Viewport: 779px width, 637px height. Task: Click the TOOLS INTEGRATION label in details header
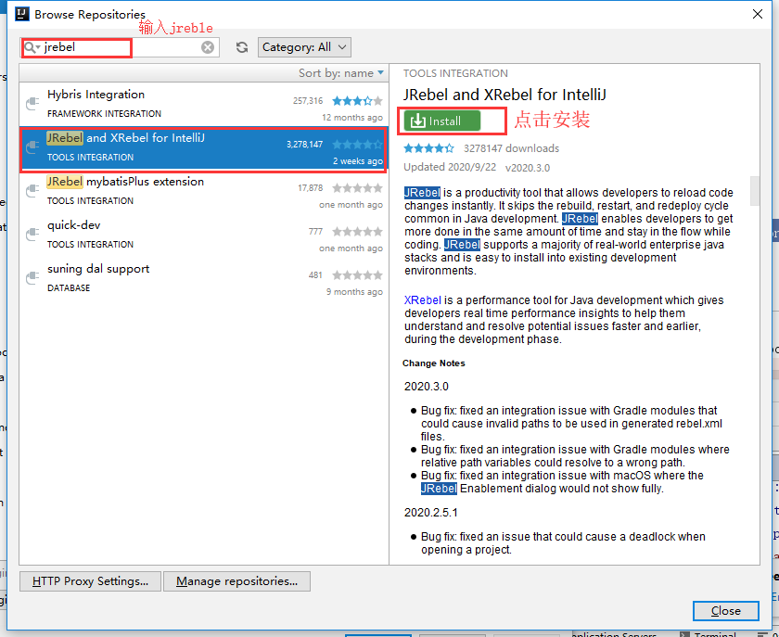click(x=455, y=73)
